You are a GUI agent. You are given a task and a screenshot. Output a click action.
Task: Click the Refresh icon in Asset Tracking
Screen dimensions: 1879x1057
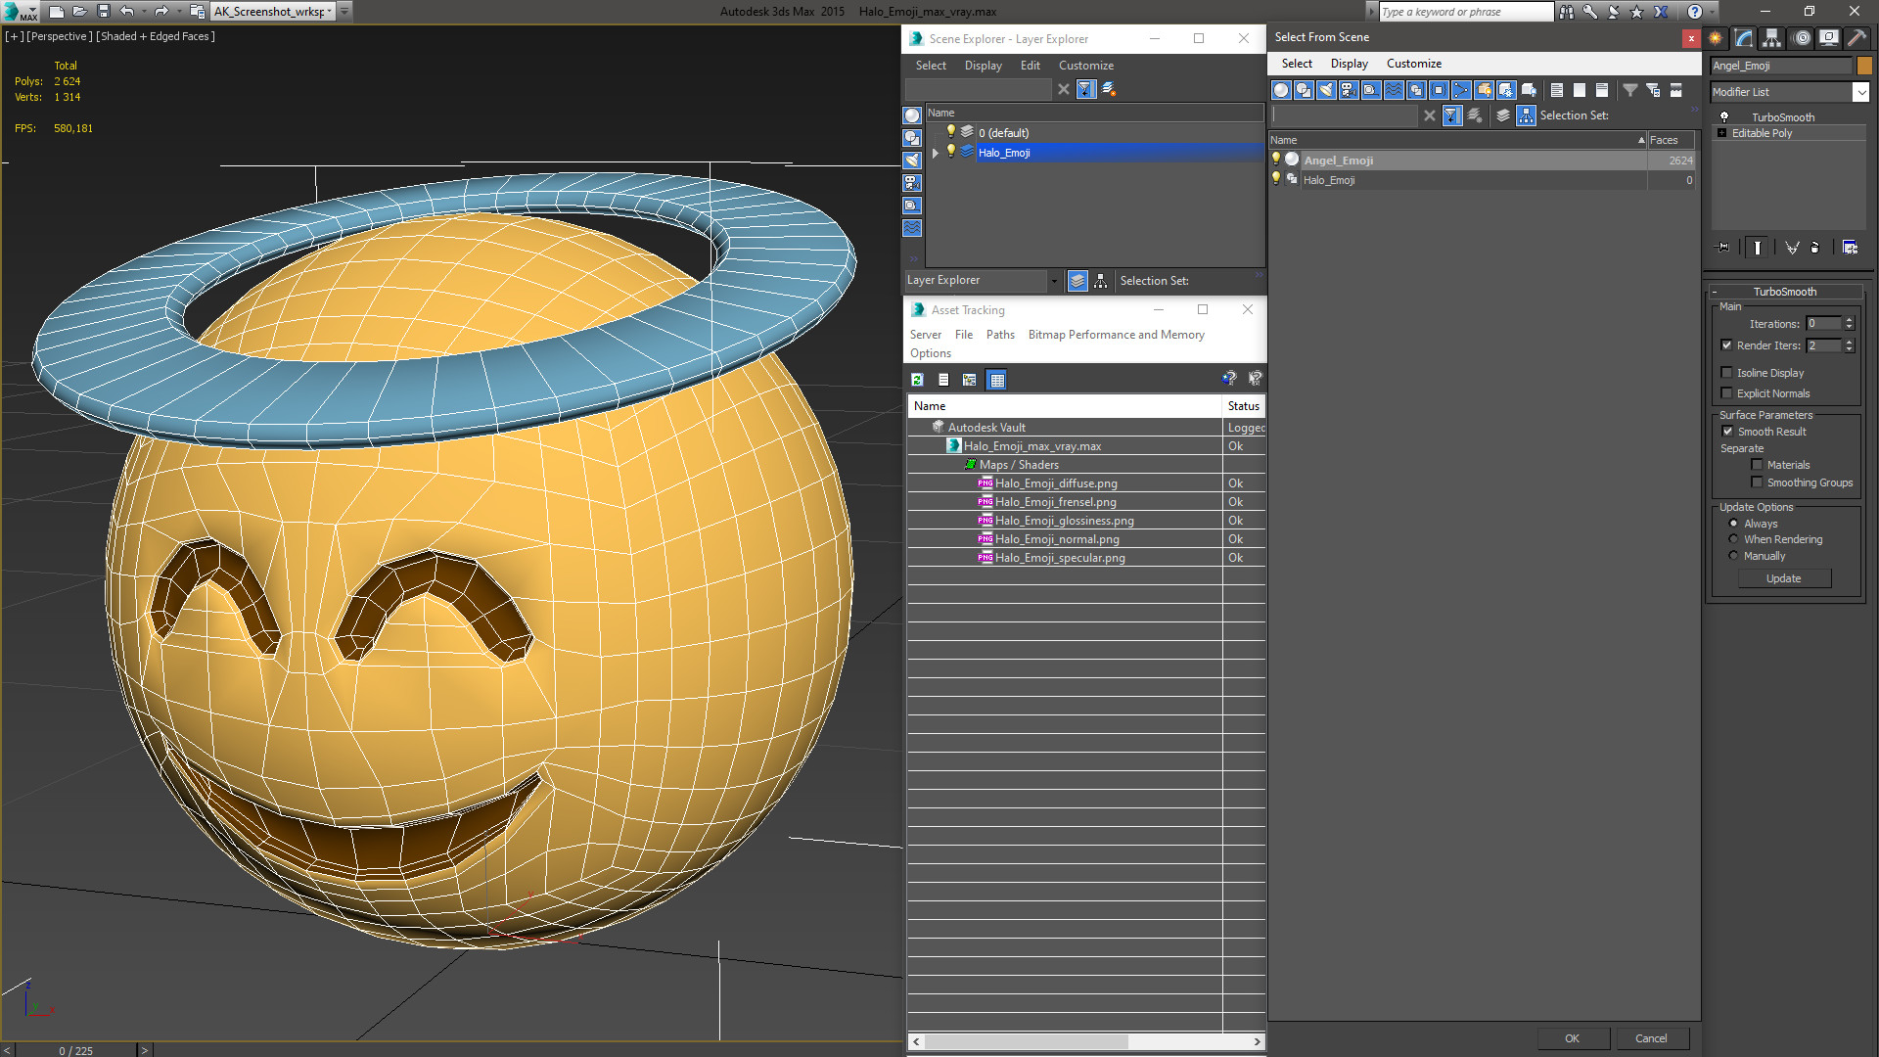point(917,380)
